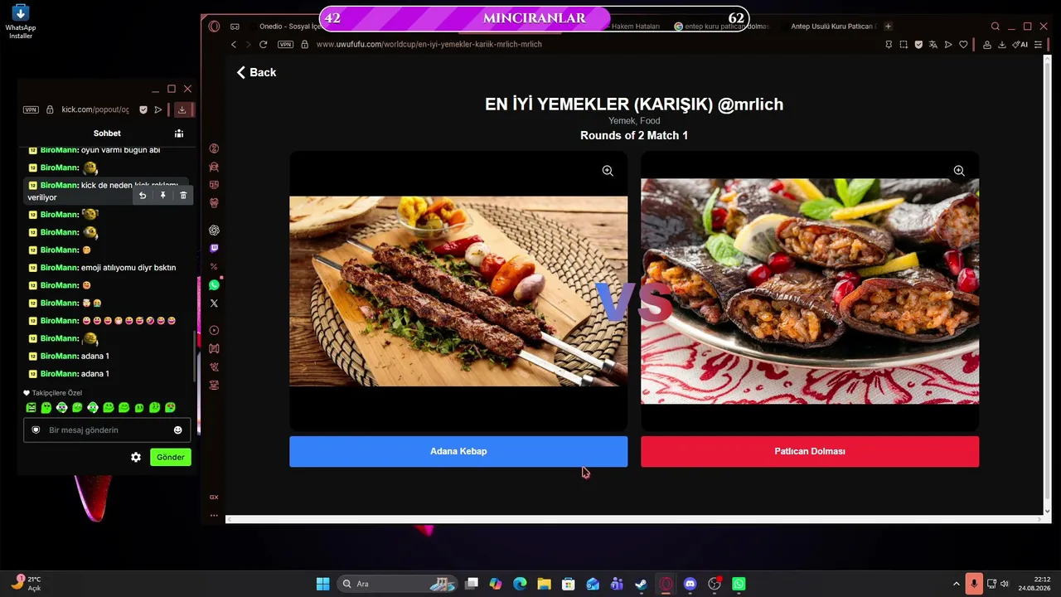The height and width of the screenshot is (597, 1061).
Task: Open the 21°C weather widget
Action: [x=26, y=584]
